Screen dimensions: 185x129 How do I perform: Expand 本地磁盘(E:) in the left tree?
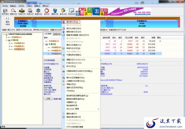tap(10, 46)
